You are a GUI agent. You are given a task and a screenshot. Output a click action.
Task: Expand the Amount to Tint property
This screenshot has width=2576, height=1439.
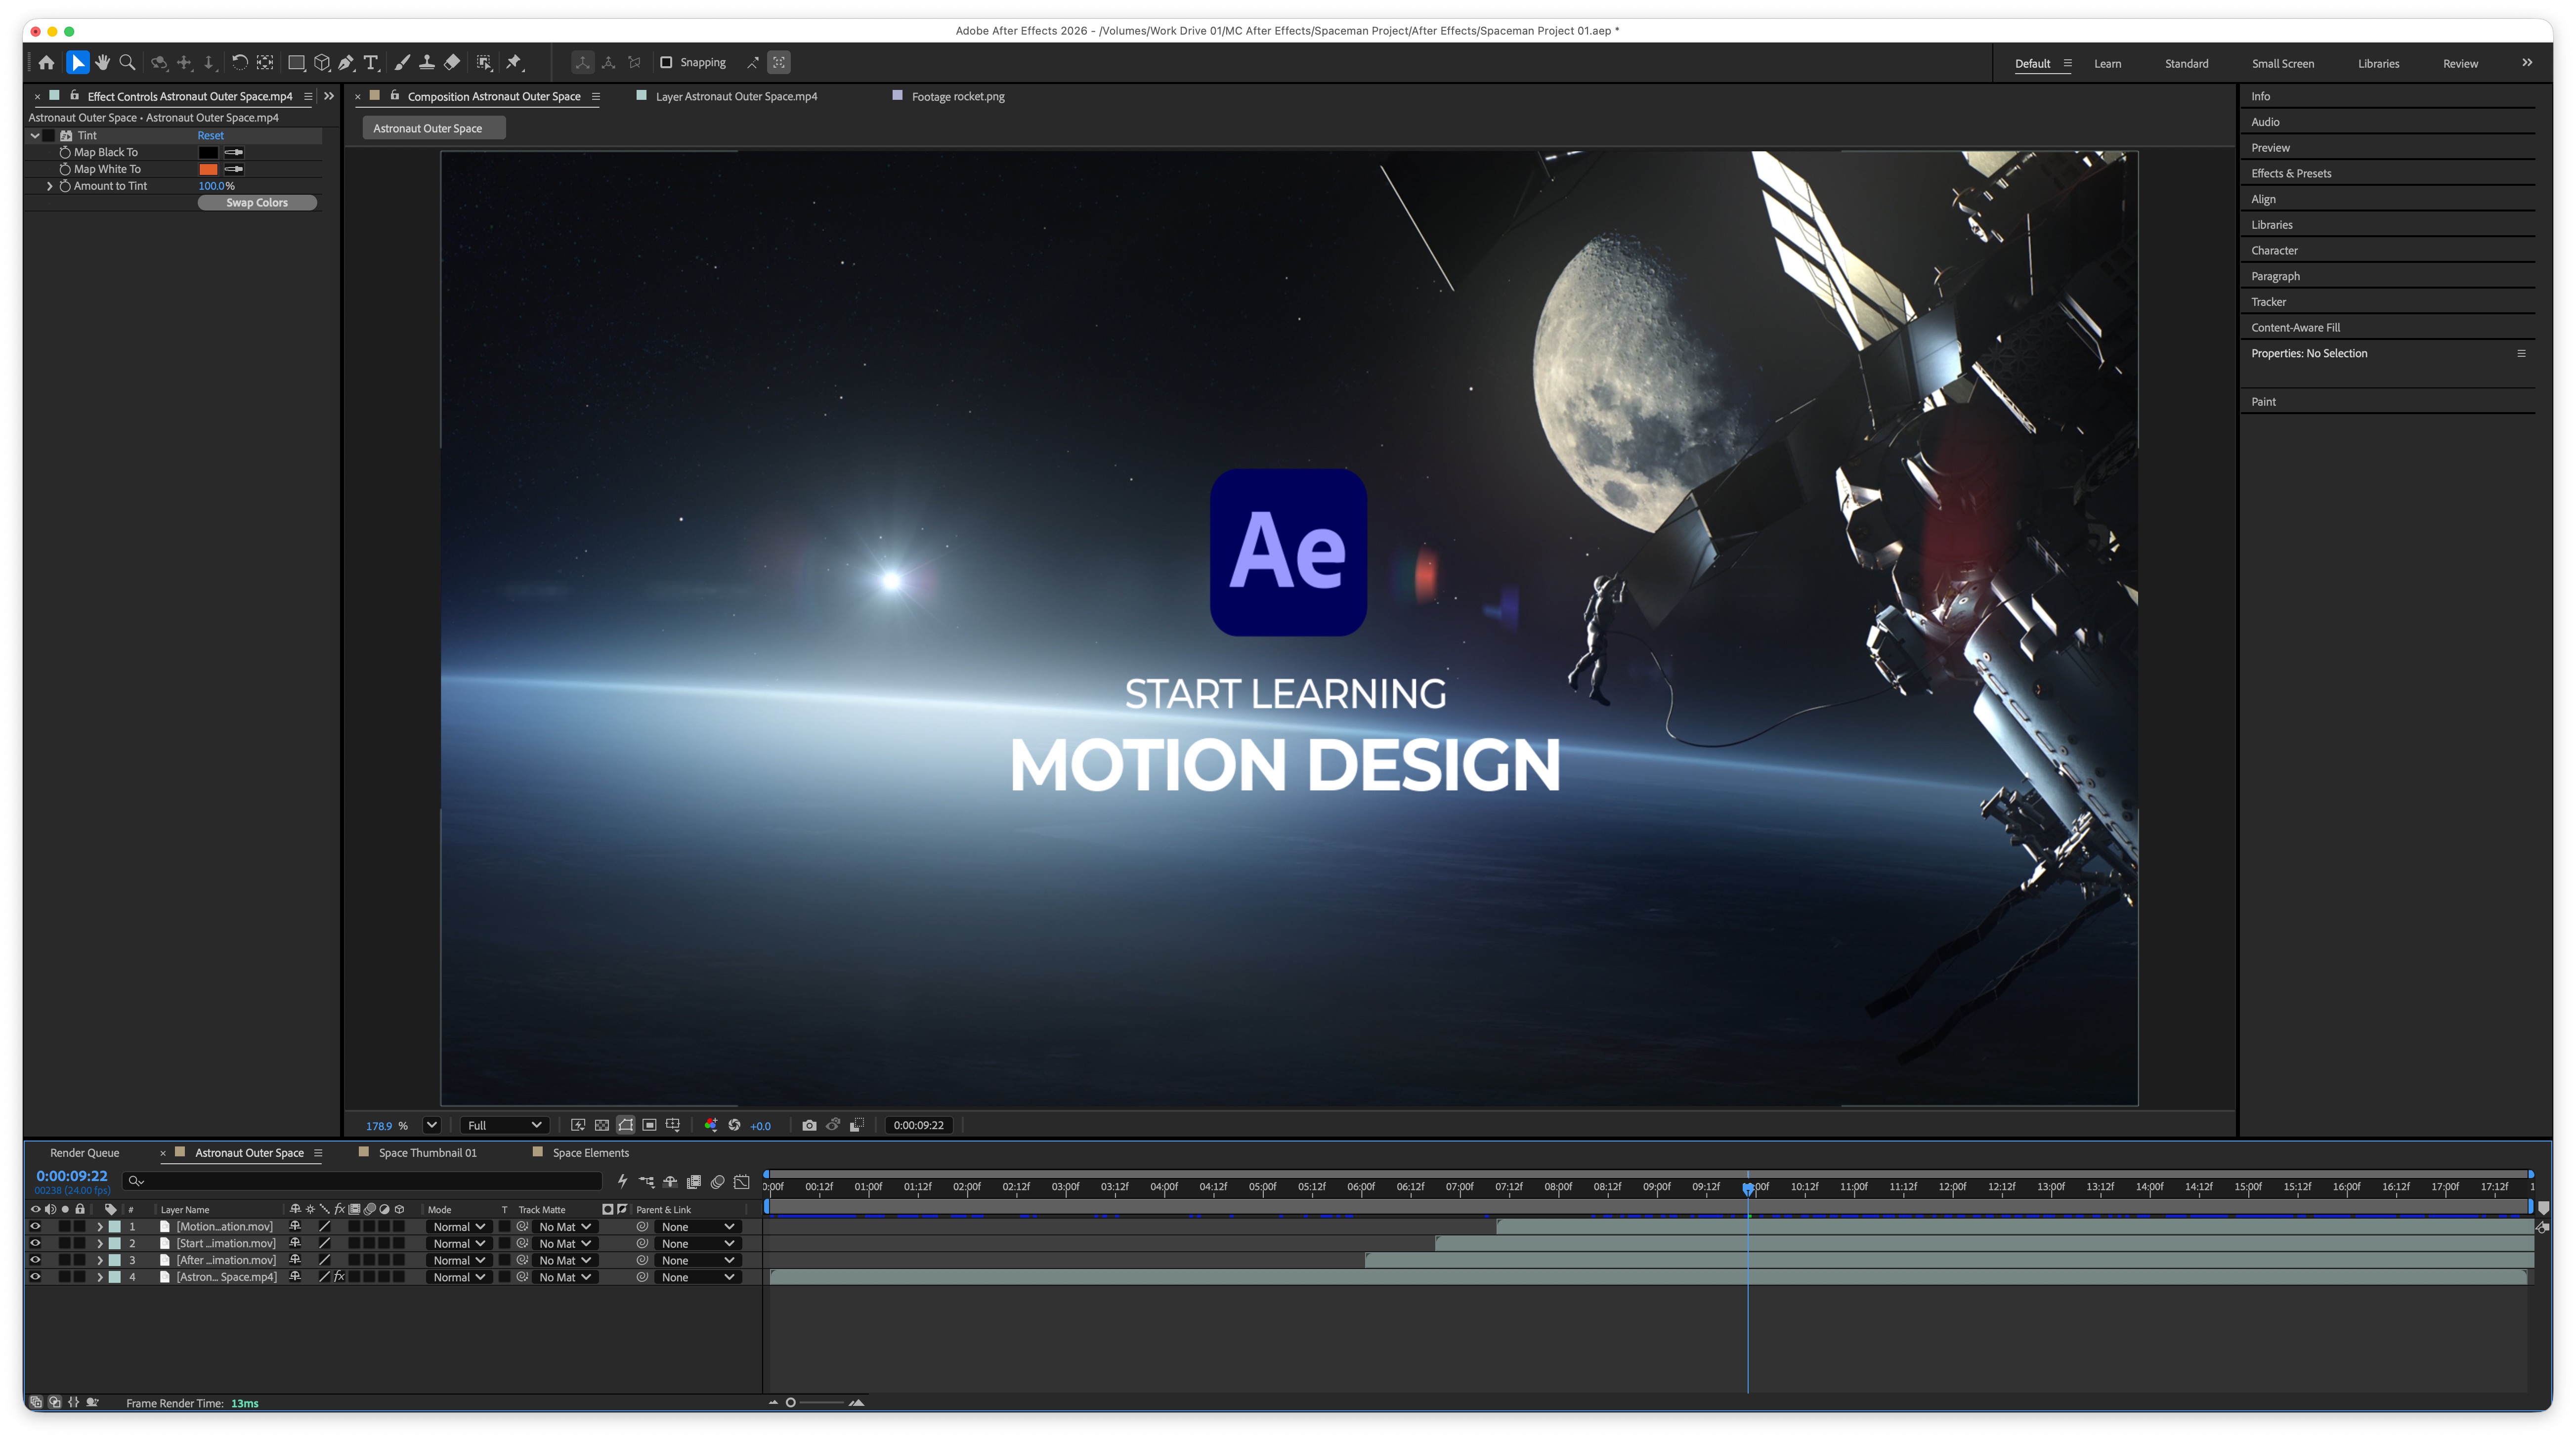49,186
